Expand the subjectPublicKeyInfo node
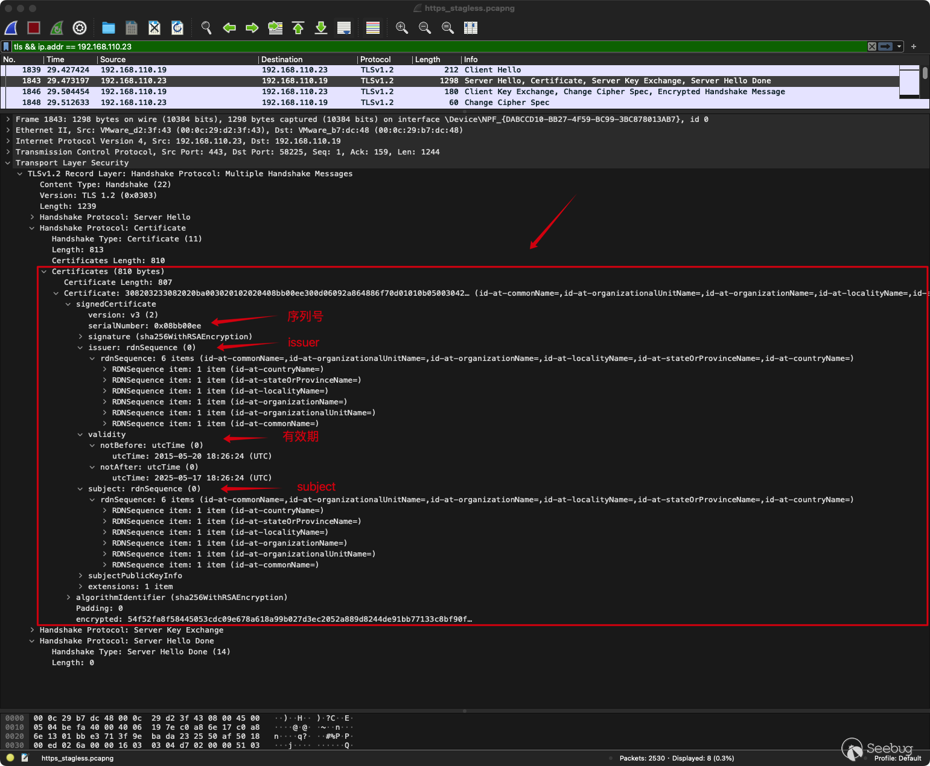The width and height of the screenshot is (930, 766). point(80,576)
